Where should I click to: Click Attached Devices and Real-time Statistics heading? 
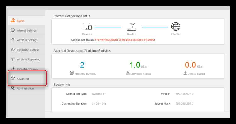click(82, 51)
